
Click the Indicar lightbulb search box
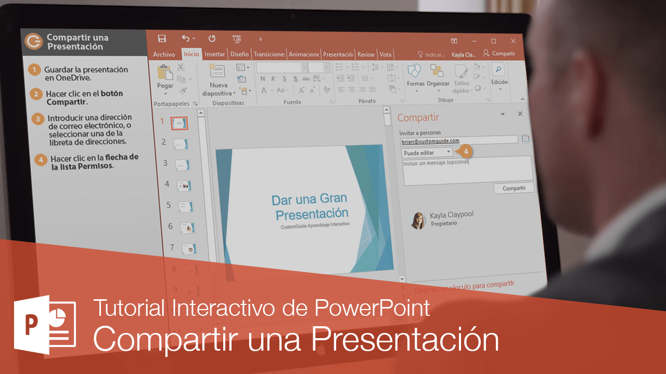[431, 54]
